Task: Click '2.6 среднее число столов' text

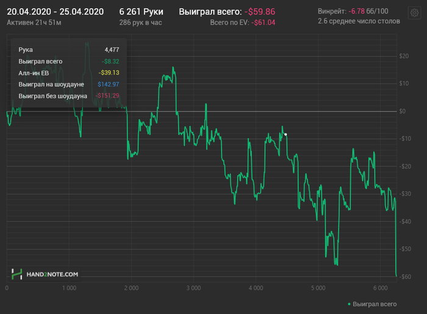Action: [359, 21]
